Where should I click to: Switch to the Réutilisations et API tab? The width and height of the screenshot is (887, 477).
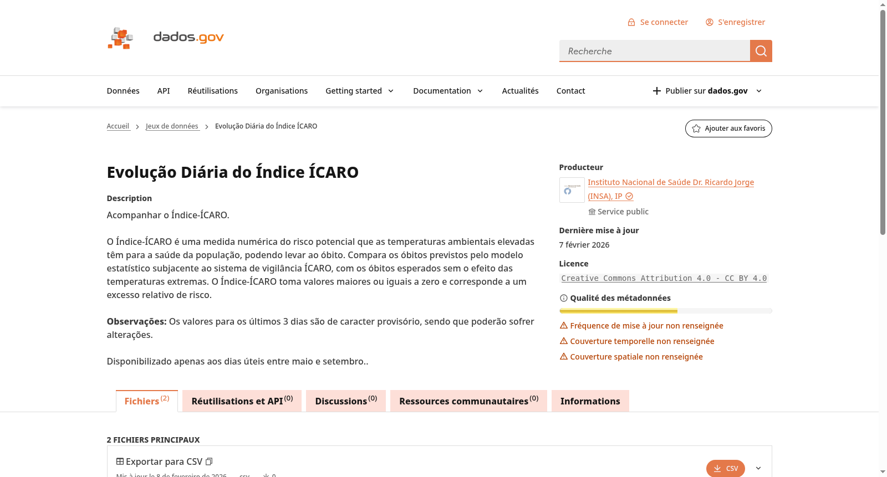pos(242,401)
